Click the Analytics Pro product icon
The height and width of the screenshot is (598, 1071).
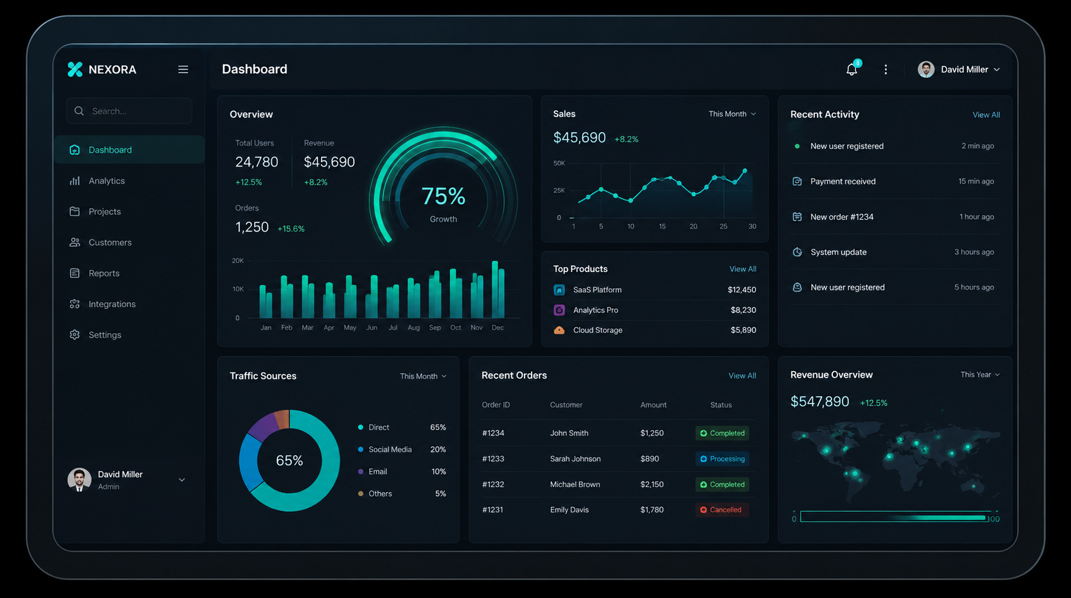pyautogui.click(x=559, y=310)
